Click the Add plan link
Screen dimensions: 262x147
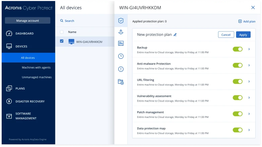point(247,21)
